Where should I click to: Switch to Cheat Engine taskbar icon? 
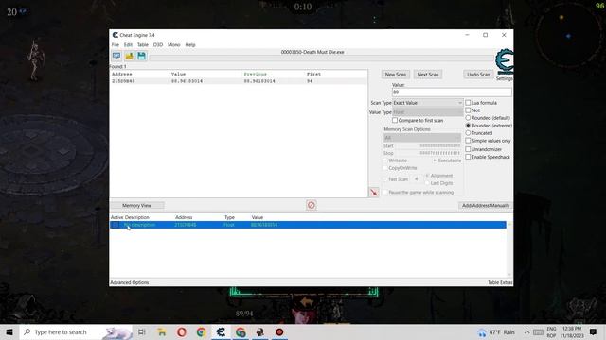[221, 331]
